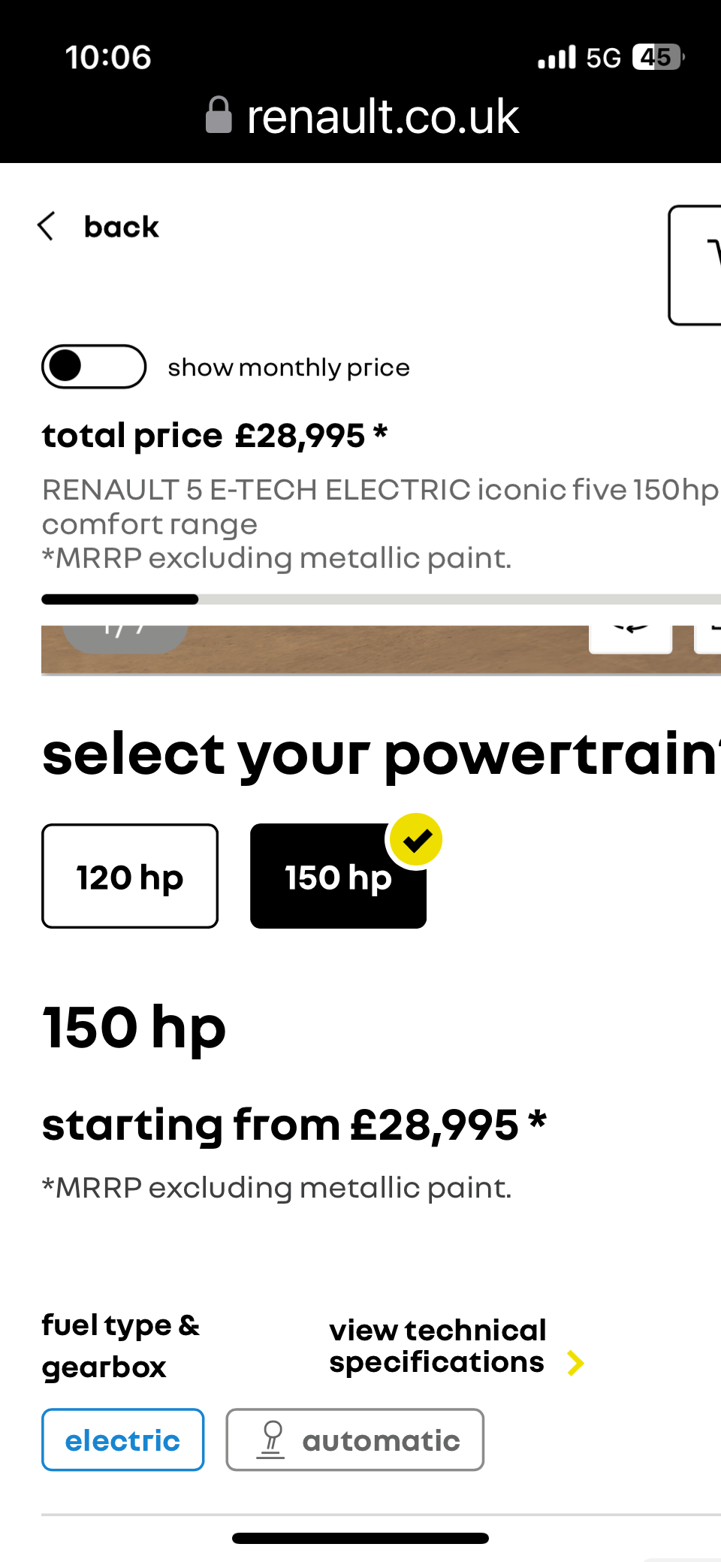Viewport: 721px width, 1562px height.
Task: Select the electric fuel type tag
Action: (122, 1440)
